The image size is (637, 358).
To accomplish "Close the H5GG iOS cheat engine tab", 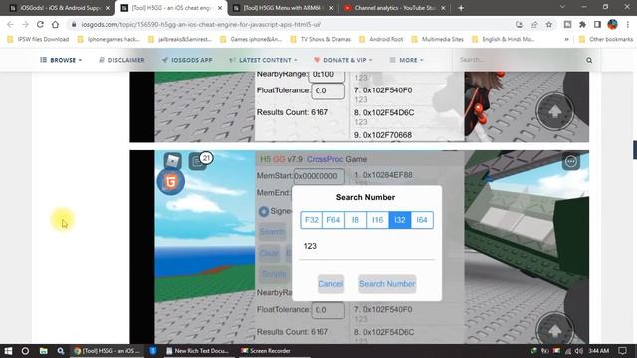I will click(x=220, y=8).
